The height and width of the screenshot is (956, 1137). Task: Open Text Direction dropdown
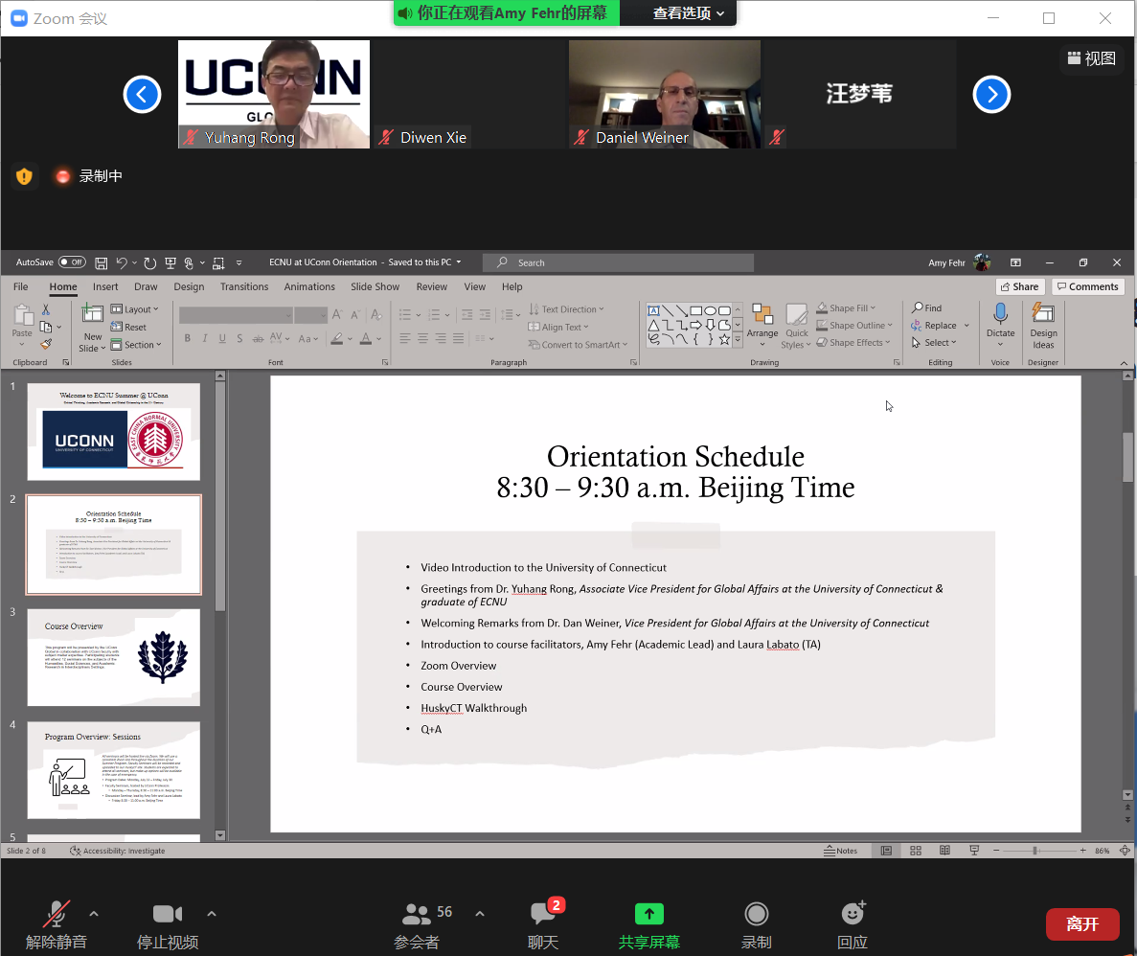point(566,309)
